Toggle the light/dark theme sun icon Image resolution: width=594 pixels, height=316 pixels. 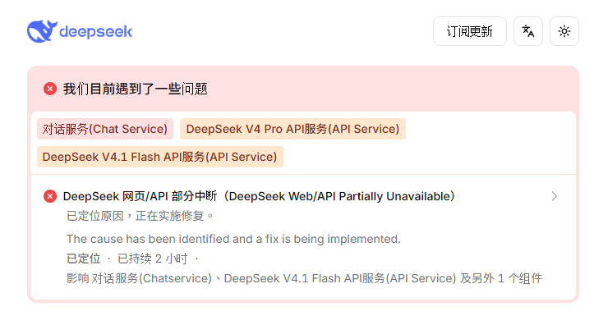pyautogui.click(x=564, y=31)
